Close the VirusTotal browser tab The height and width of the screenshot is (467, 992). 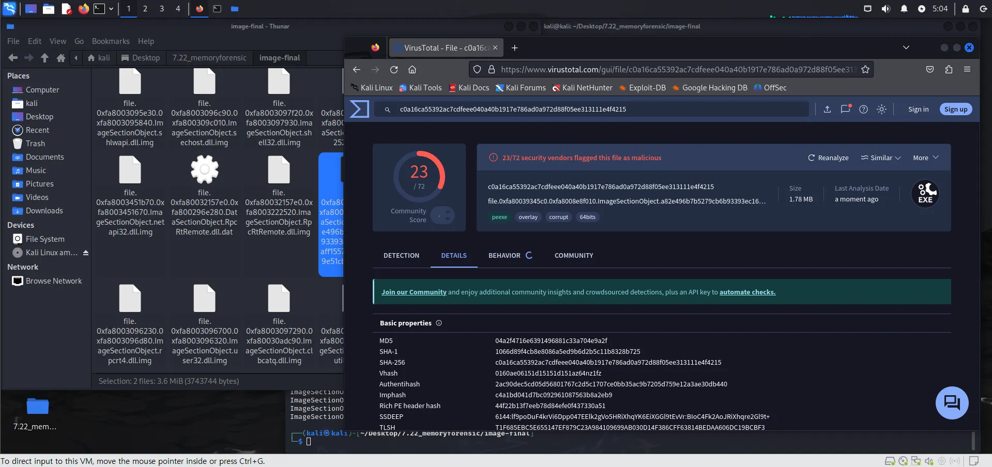click(495, 48)
